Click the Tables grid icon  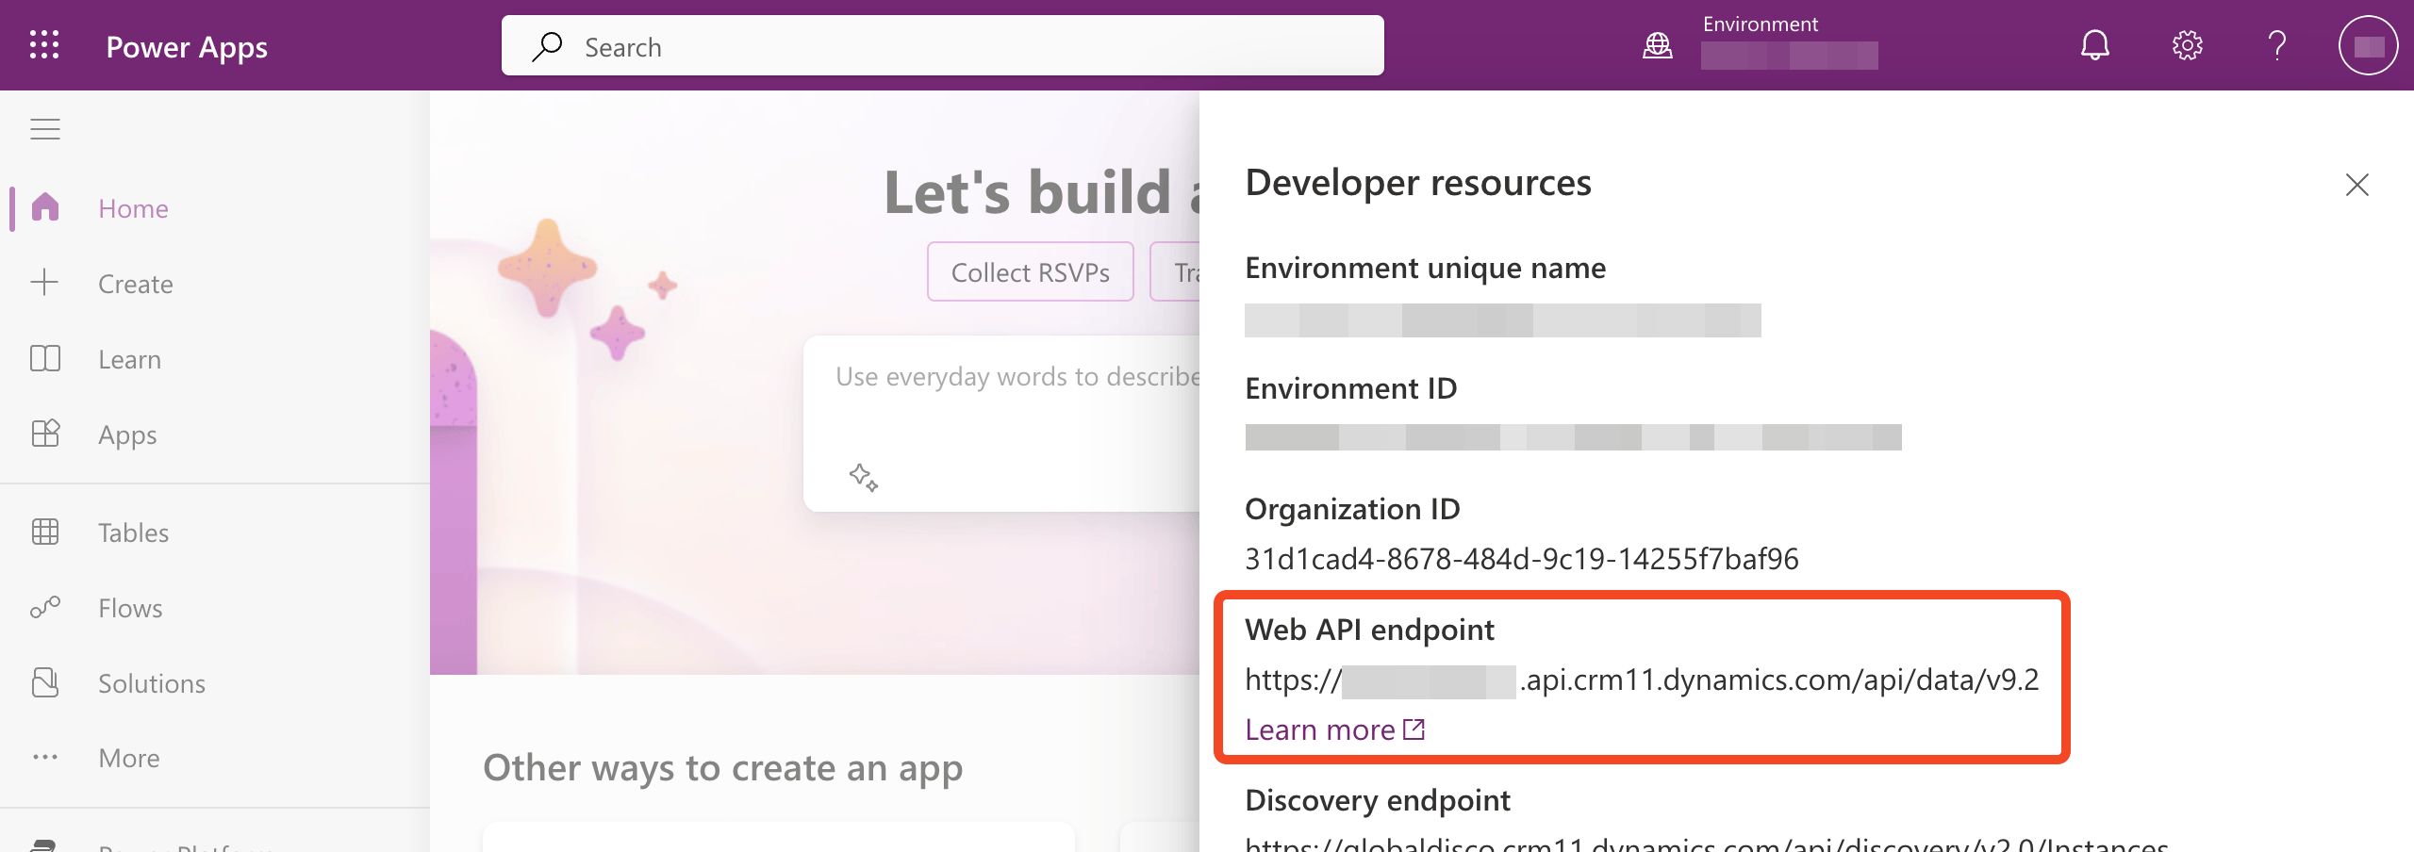(44, 532)
